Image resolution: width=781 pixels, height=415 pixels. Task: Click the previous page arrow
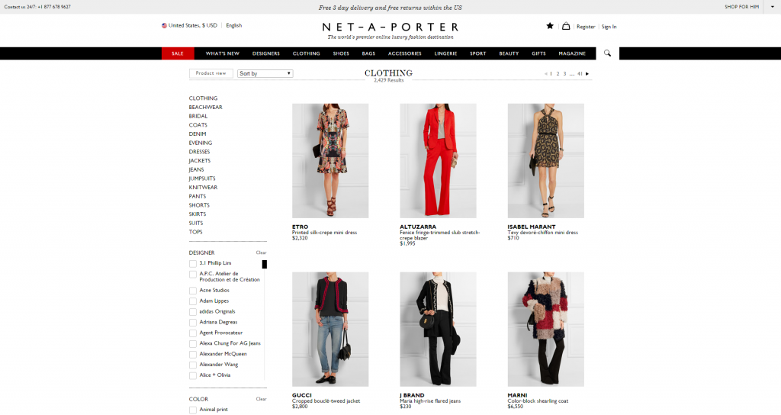[x=546, y=74]
